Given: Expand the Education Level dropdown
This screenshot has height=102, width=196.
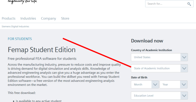Looking at the screenshot, I should (159, 96).
